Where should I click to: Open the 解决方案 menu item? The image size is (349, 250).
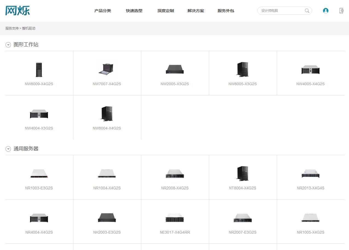196,11
